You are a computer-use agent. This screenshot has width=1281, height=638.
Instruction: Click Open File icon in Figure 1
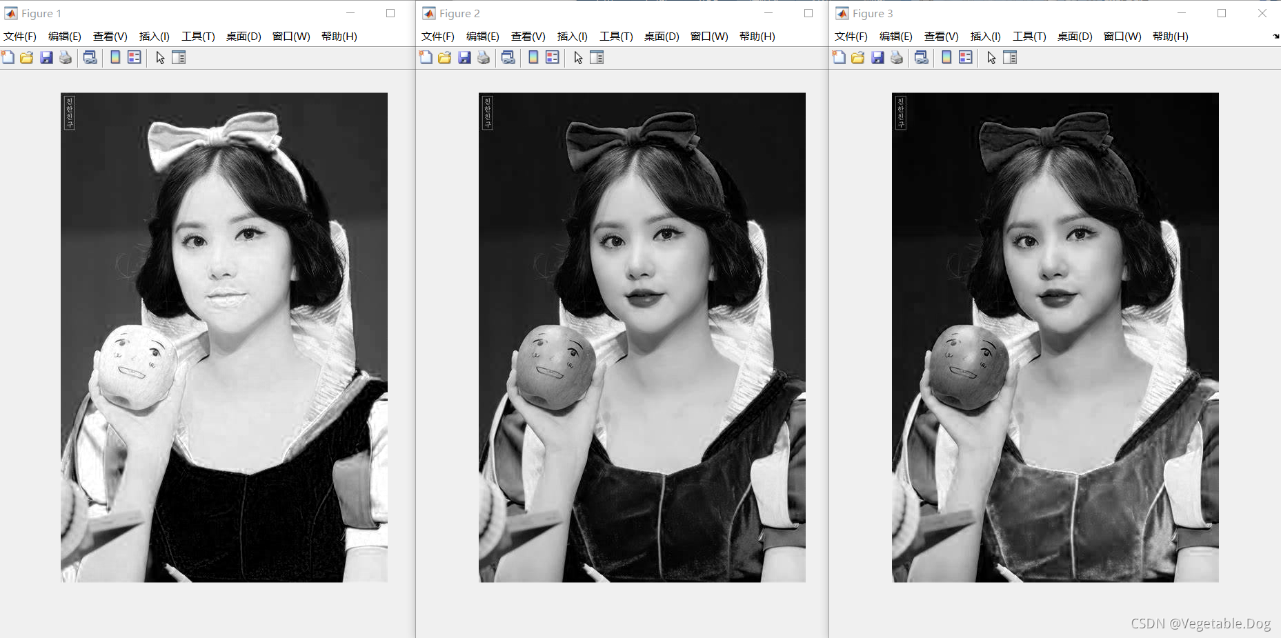click(27, 57)
